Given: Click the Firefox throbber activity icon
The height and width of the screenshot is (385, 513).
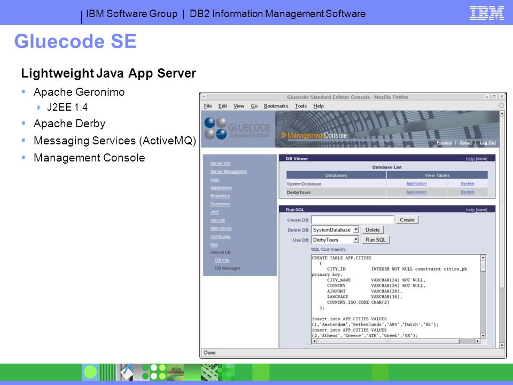Looking at the screenshot, I should 501,105.
